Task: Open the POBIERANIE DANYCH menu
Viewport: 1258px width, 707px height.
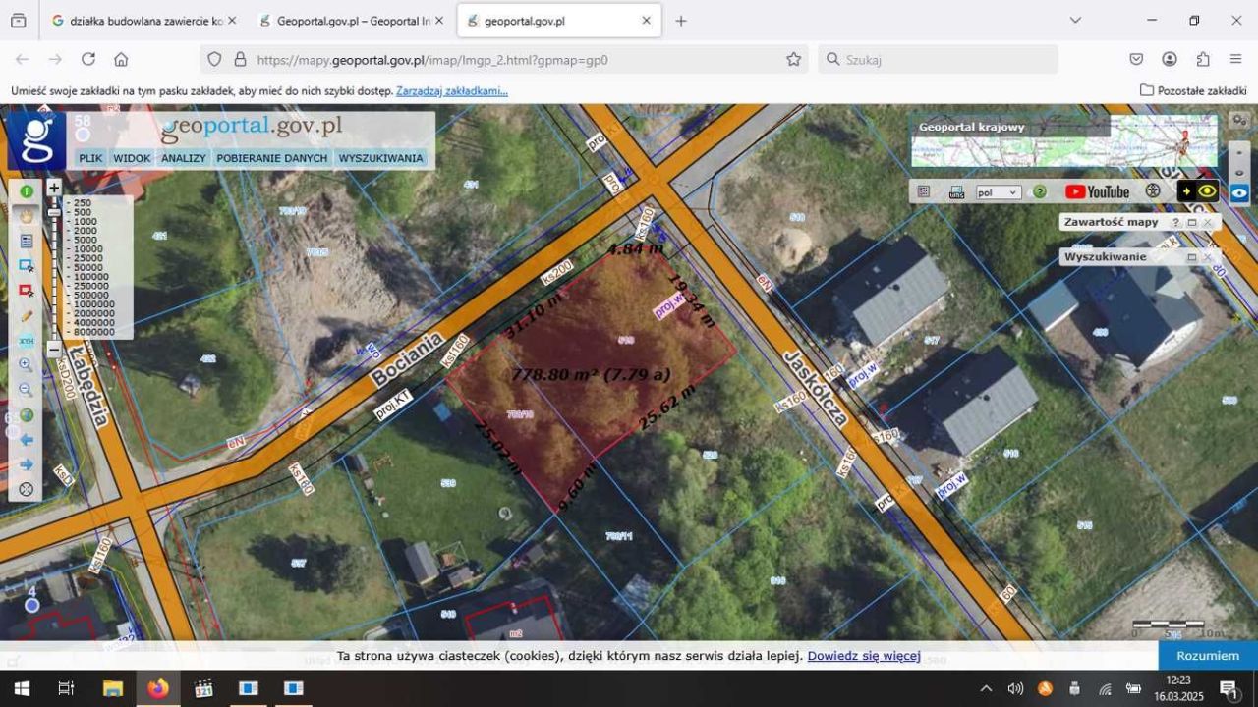Action: tap(272, 158)
